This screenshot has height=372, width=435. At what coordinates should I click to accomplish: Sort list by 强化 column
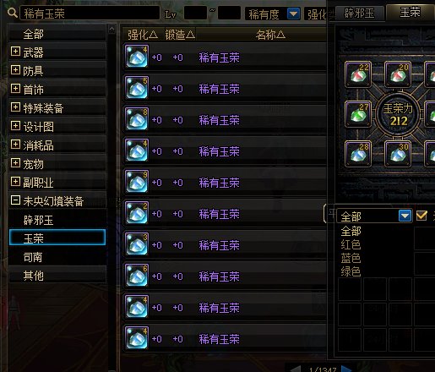pyautogui.click(x=143, y=35)
